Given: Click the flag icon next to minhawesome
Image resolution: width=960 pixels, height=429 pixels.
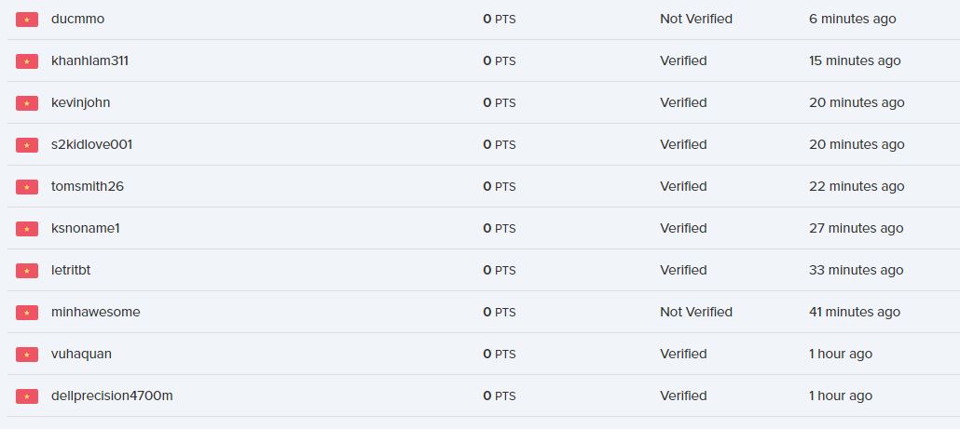Looking at the screenshot, I should tap(27, 313).
